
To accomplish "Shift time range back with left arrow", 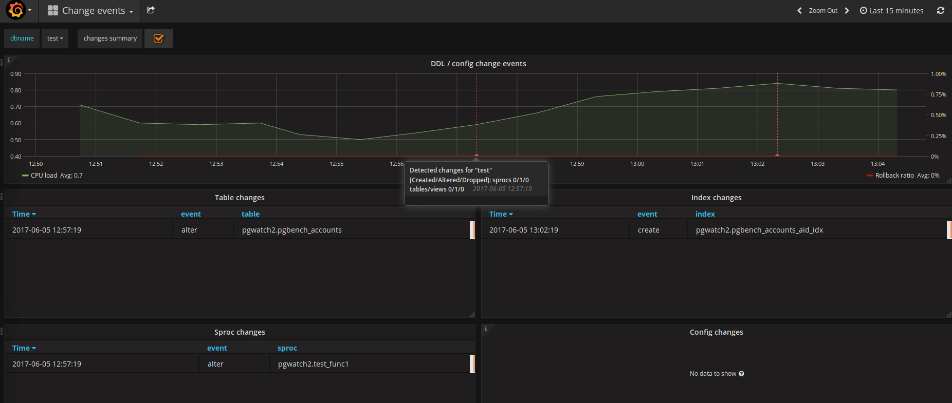I will [x=799, y=11].
